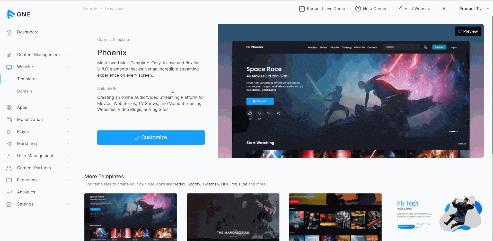This screenshot has height=241, width=493.
Task: Click the Phoenix template title text
Action: tap(112, 53)
